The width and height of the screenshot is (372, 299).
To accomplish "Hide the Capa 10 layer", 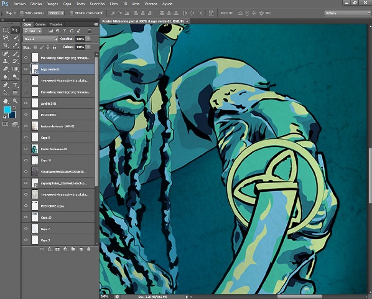I will 26,217.
